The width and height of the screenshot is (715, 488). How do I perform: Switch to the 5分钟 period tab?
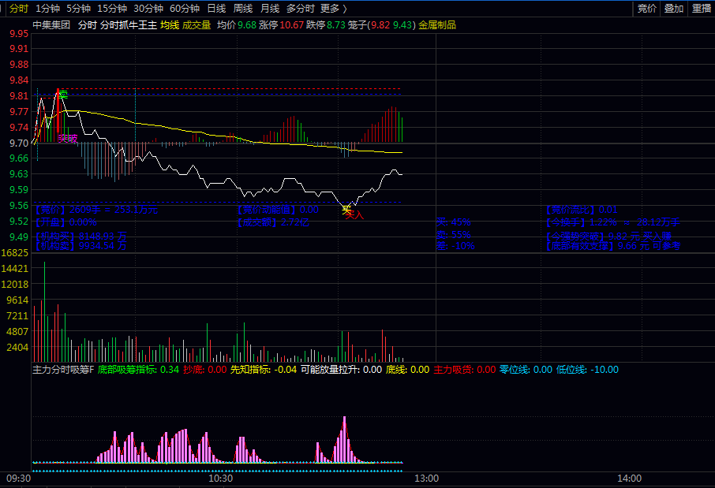[x=78, y=8]
